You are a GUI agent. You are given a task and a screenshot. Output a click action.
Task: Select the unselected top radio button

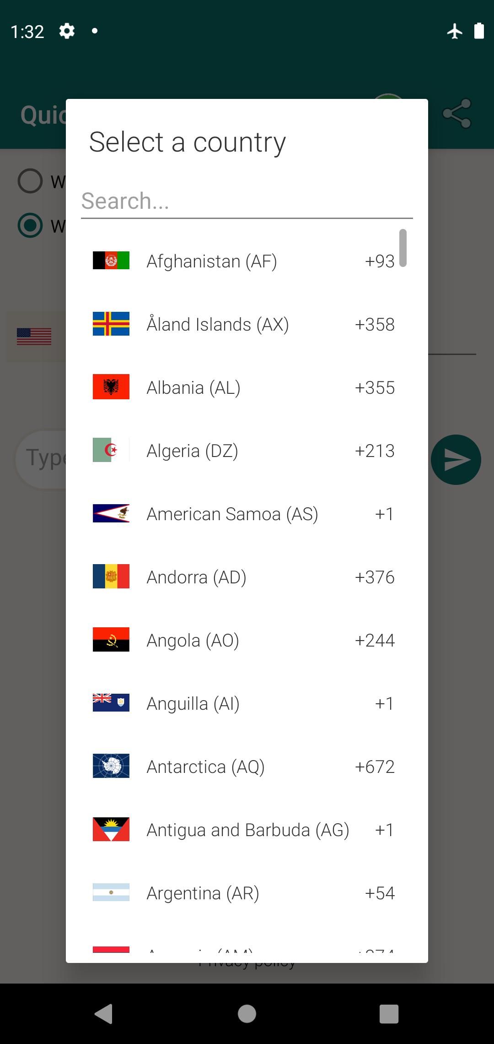click(30, 181)
